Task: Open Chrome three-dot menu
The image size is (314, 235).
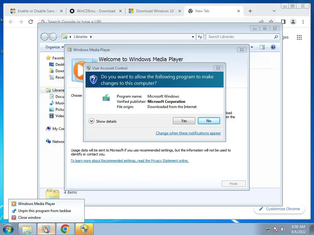Action: pyautogui.click(x=303, y=22)
